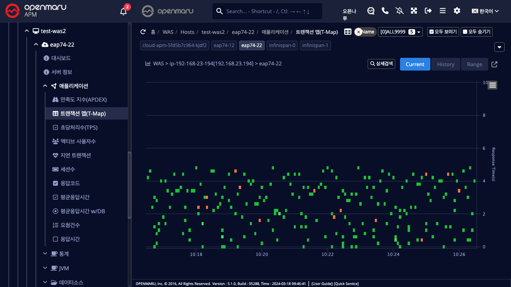Click Hosts in the breadcrumb
The image size is (511, 287).
pos(187,32)
